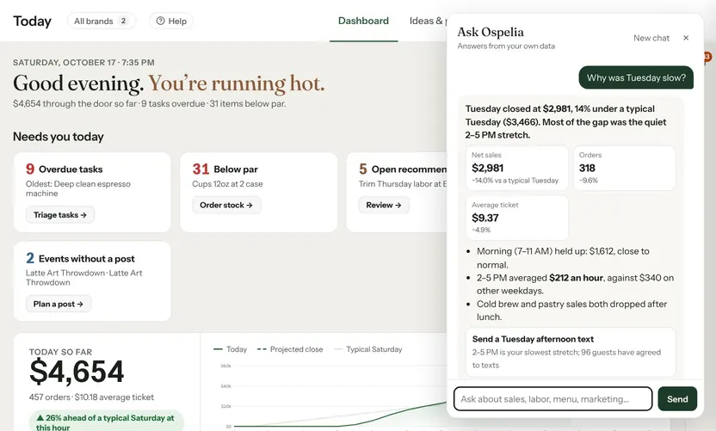This screenshot has width=716, height=431.
Task: Click the Why was Tuesday slow message bubble
Action: 636,77
